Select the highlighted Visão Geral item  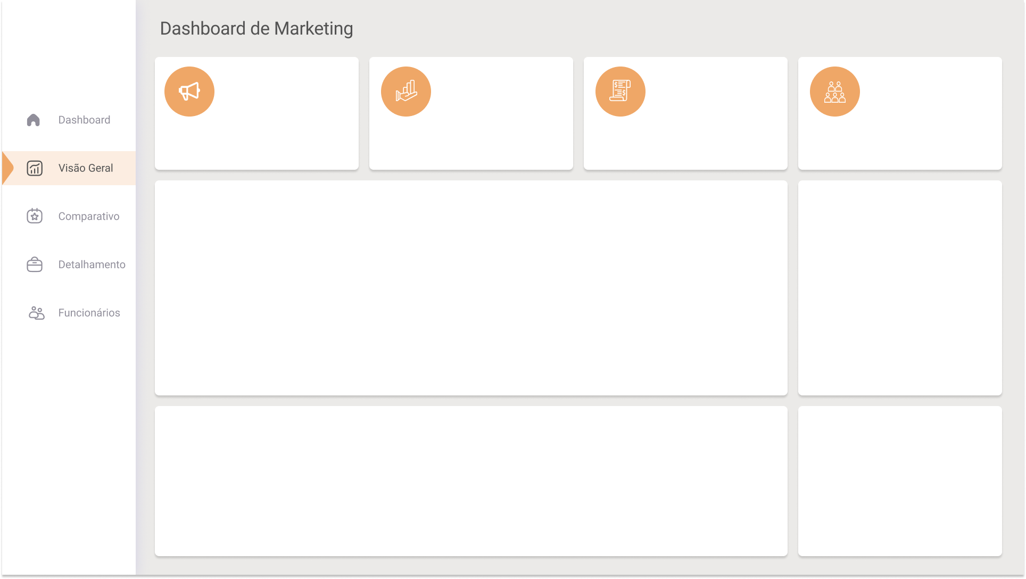point(86,168)
